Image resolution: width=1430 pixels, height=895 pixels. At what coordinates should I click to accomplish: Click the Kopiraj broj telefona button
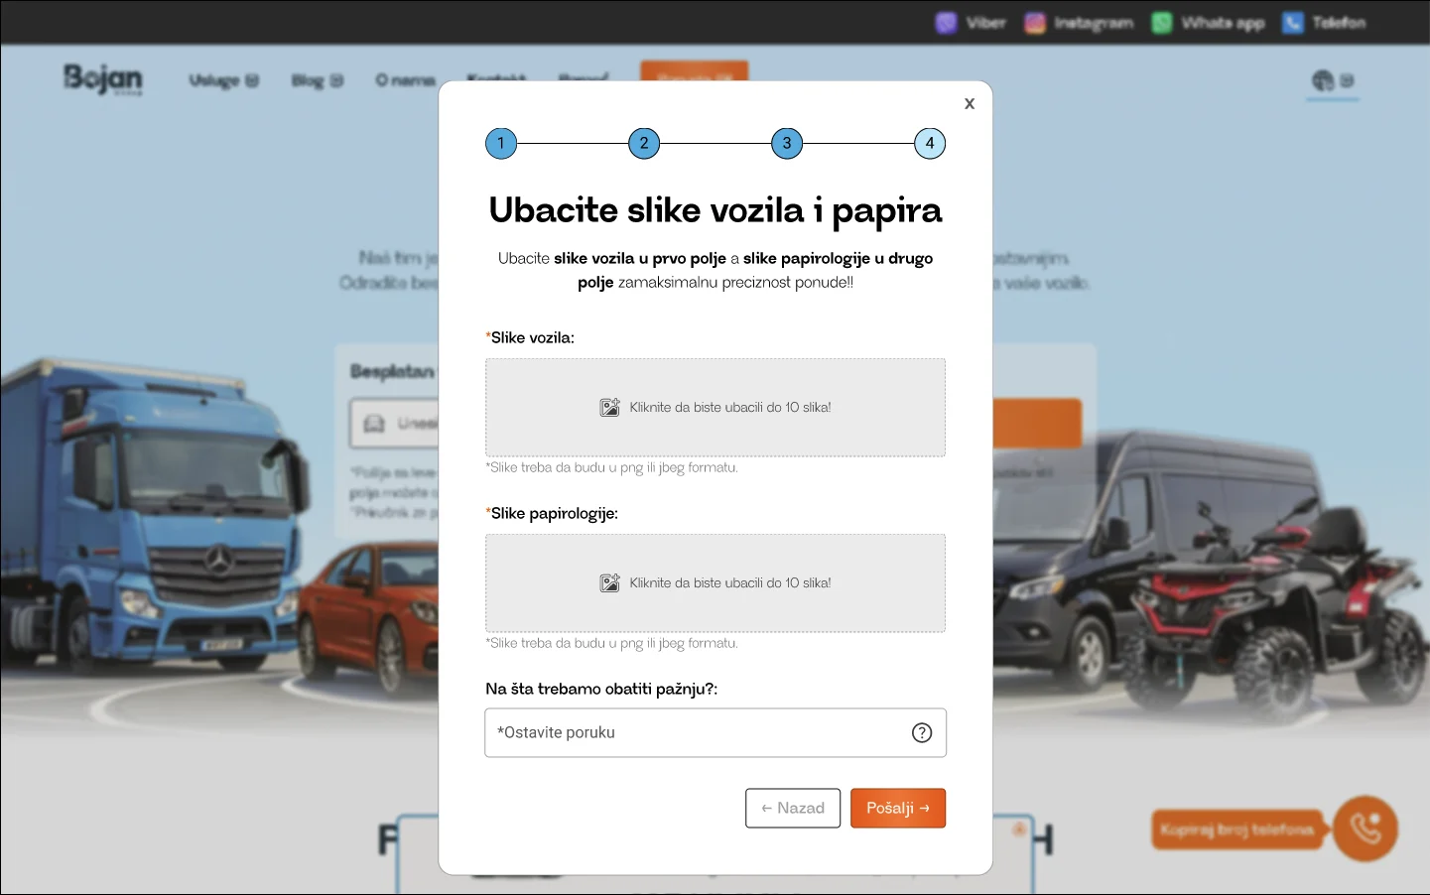pyautogui.click(x=1237, y=830)
